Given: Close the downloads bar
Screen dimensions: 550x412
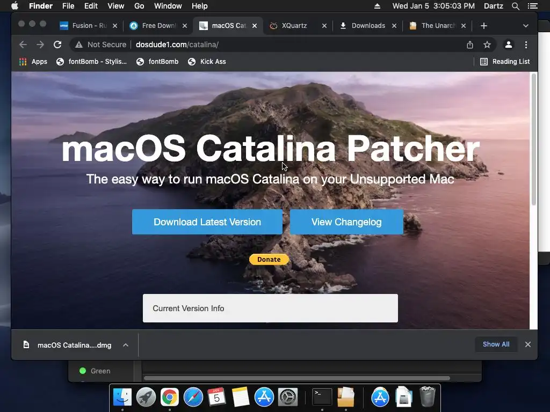Looking at the screenshot, I should (528, 344).
